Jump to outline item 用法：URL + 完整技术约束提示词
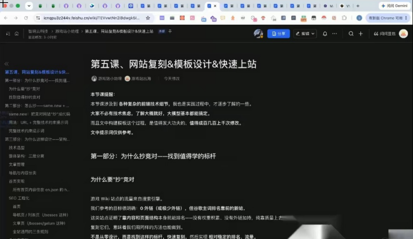413x239 pixels. click(38, 123)
